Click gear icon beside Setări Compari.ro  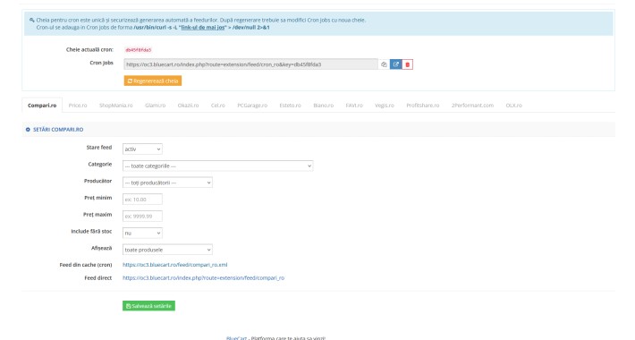pos(28,130)
